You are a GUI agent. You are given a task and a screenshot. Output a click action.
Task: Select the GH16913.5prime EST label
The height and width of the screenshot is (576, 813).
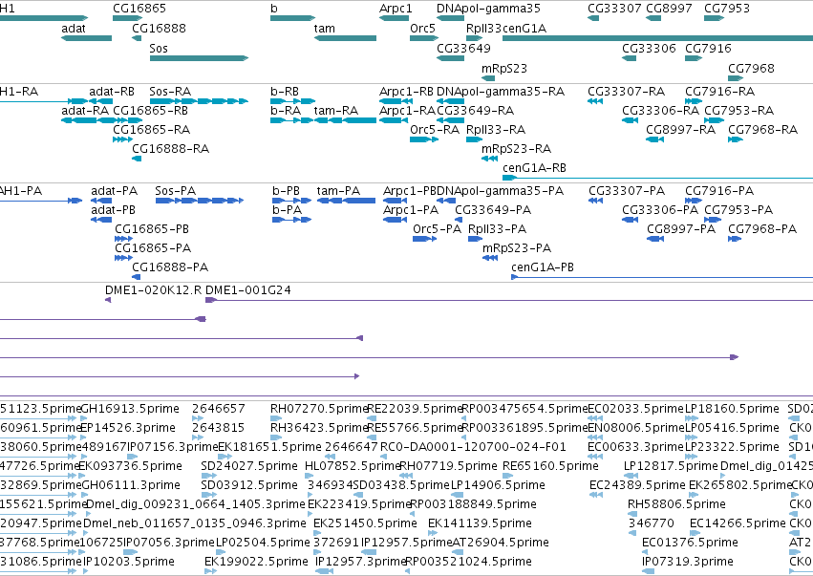(130, 409)
